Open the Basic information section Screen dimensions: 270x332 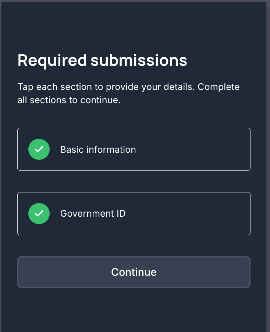tap(134, 149)
